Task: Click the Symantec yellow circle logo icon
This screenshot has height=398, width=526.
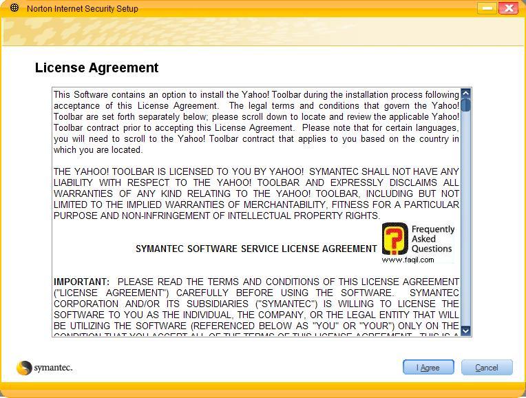Action: coord(25,368)
